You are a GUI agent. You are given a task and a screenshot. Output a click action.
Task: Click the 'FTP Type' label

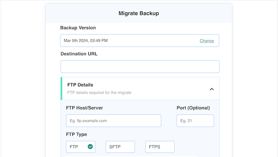point(76,134)
